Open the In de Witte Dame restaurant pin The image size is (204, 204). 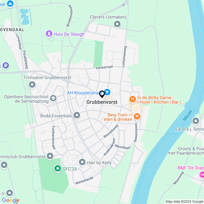click(x=133, y=100)
